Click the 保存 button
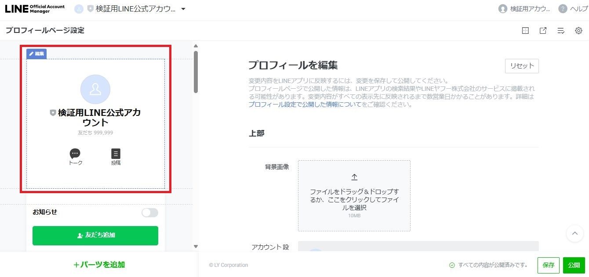This screenshot has height=277, width=589. (x=549, y=265)
